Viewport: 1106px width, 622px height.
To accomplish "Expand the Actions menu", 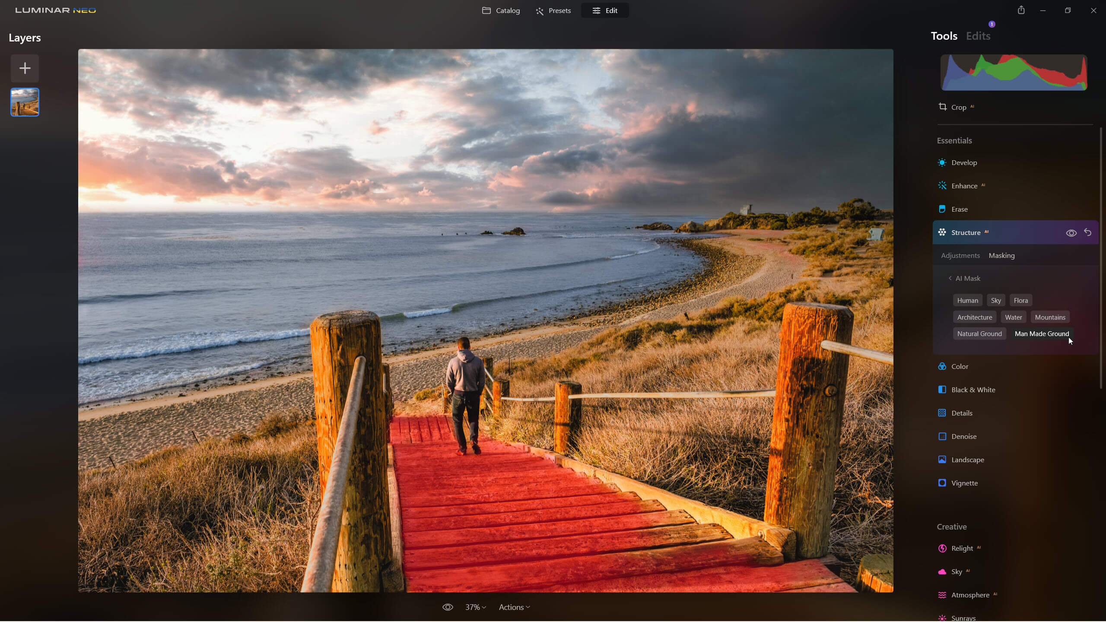I will (x=514, y=607).
